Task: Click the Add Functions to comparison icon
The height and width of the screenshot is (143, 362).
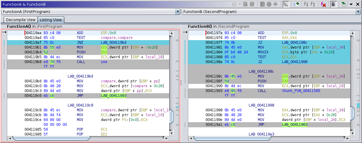Action: [296, 4]
